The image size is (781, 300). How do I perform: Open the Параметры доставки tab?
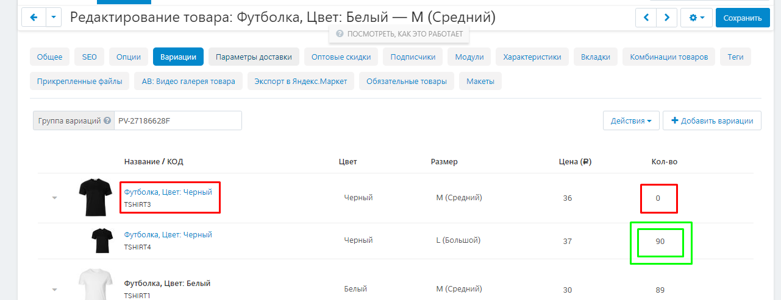254,57
